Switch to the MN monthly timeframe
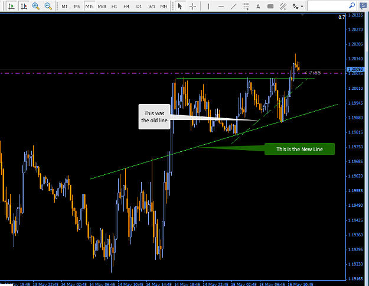 click(x=164, y=6)
